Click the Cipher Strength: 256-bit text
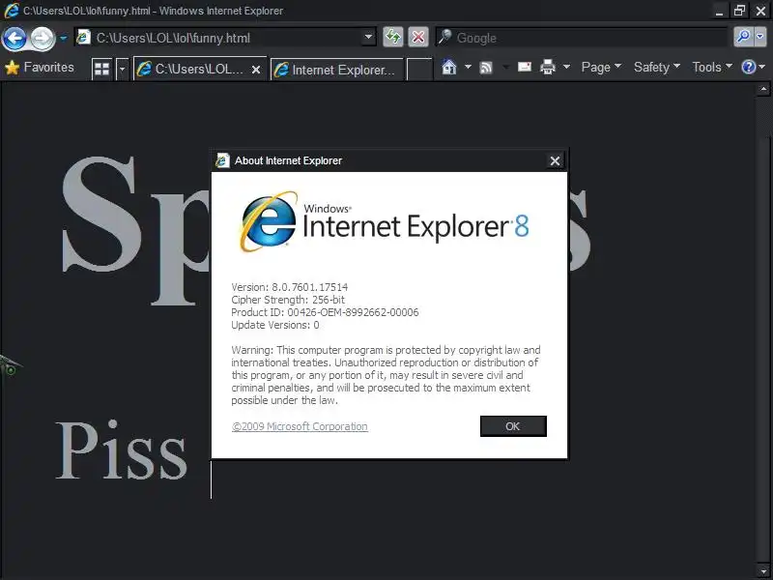This screenshot has width=773, height=580. coord(288,300)
